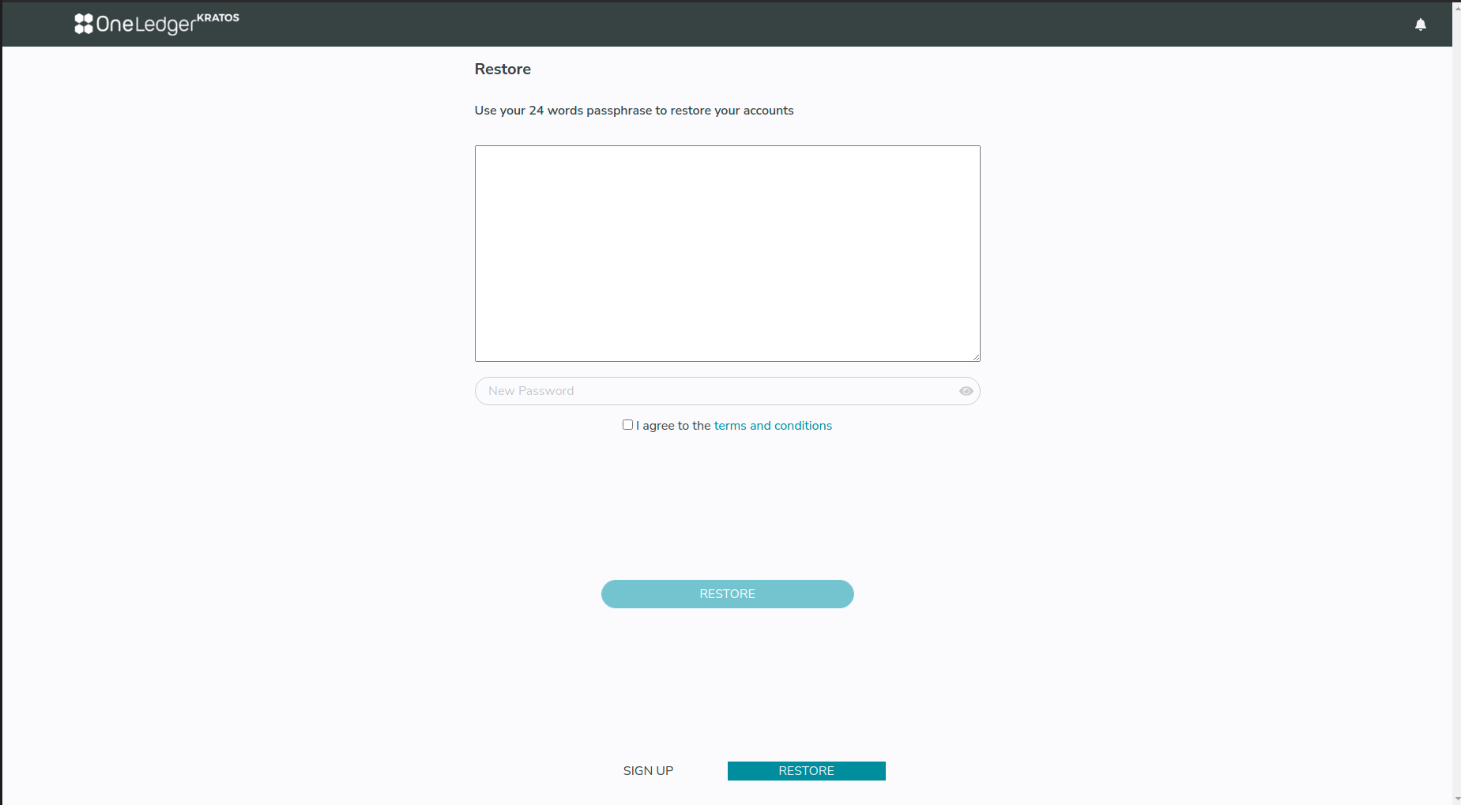The image size is (1461, 805).
Task: Click the OneLedger wordmark in header
Action: pyautogui.click(x=145, y=25)
